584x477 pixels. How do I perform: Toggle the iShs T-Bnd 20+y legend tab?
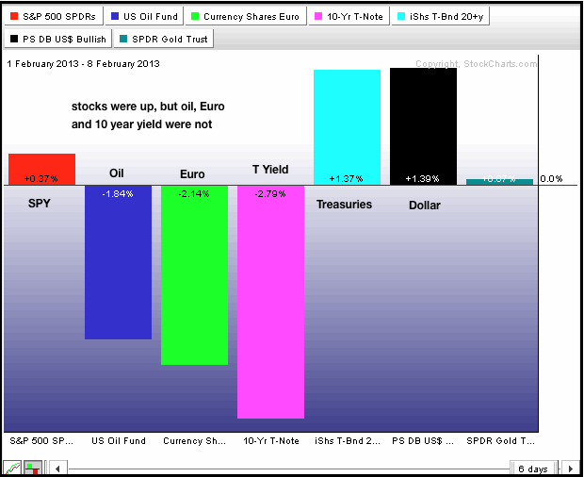point(441,16)
